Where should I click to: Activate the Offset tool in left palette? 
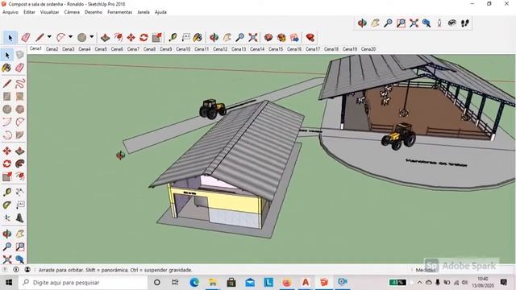[19, 176]
